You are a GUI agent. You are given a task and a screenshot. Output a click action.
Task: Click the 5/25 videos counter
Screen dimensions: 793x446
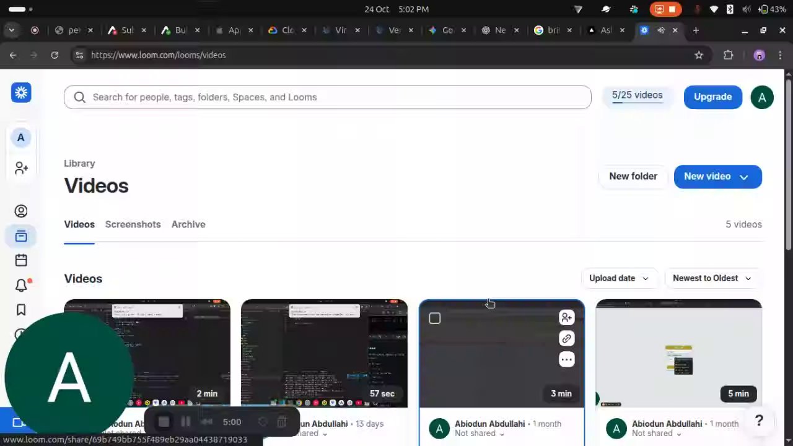coord(637,96)
